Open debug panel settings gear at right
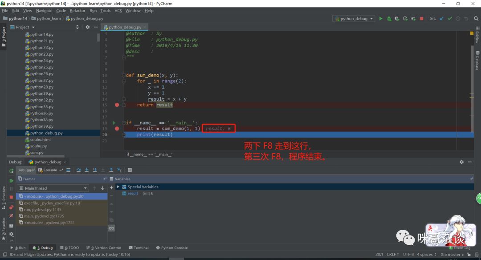Viewport: 481px width, 260px height. 462,162
